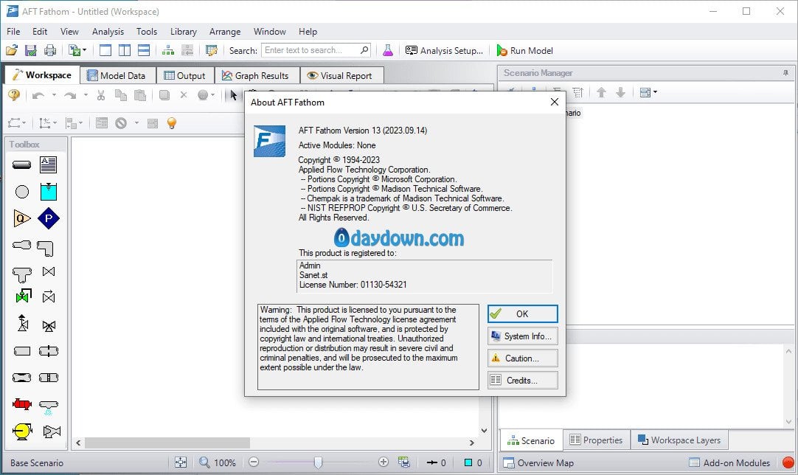798x475 pixels.
Task: Switch to stacked horizontal pane layout
Action: (144, 50)
